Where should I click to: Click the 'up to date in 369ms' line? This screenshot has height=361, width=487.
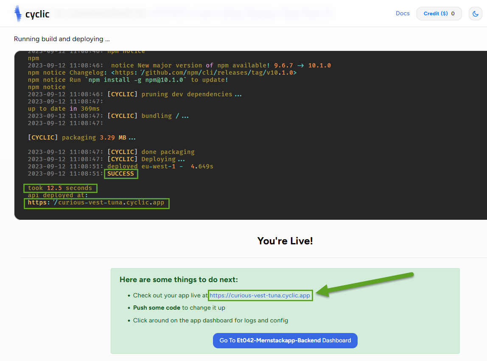64,109
